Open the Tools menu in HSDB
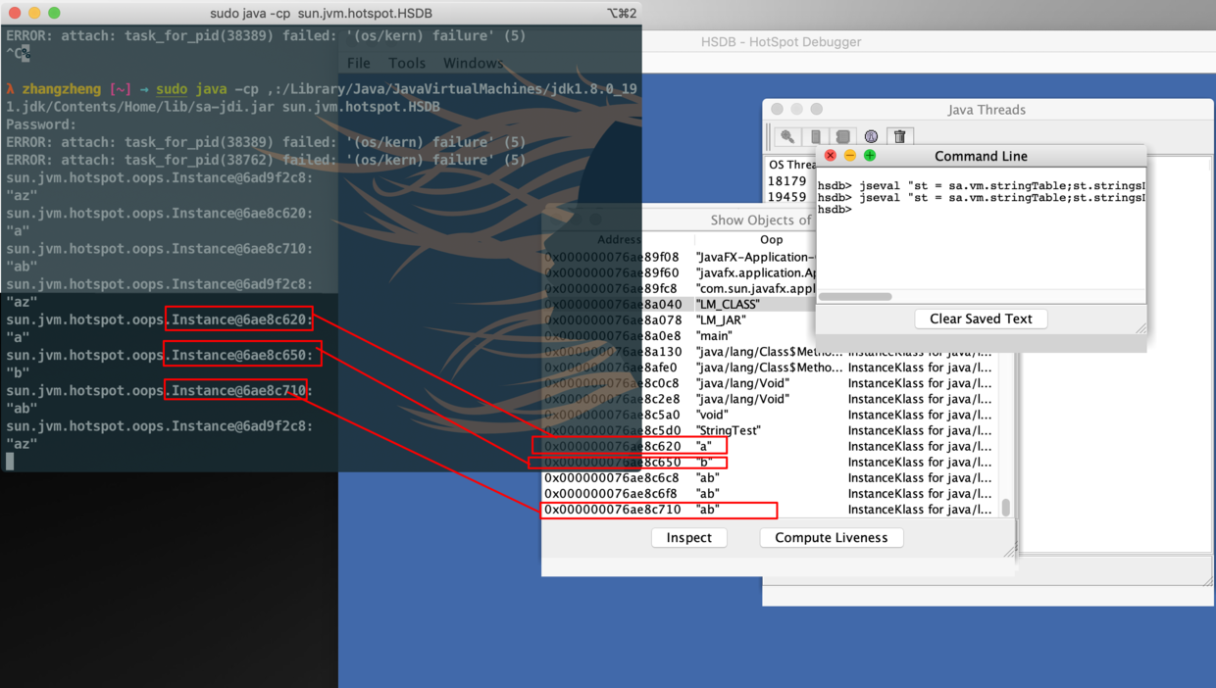 click(407, 63)
